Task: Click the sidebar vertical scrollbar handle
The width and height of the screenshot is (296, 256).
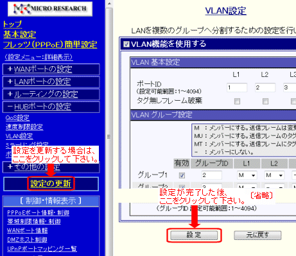Action: tap(109, 137)
